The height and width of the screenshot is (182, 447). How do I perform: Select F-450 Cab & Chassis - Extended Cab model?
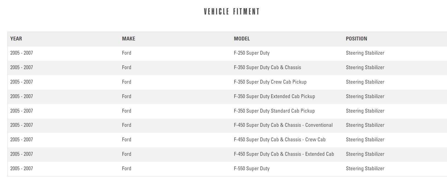[x=284, y=154]
